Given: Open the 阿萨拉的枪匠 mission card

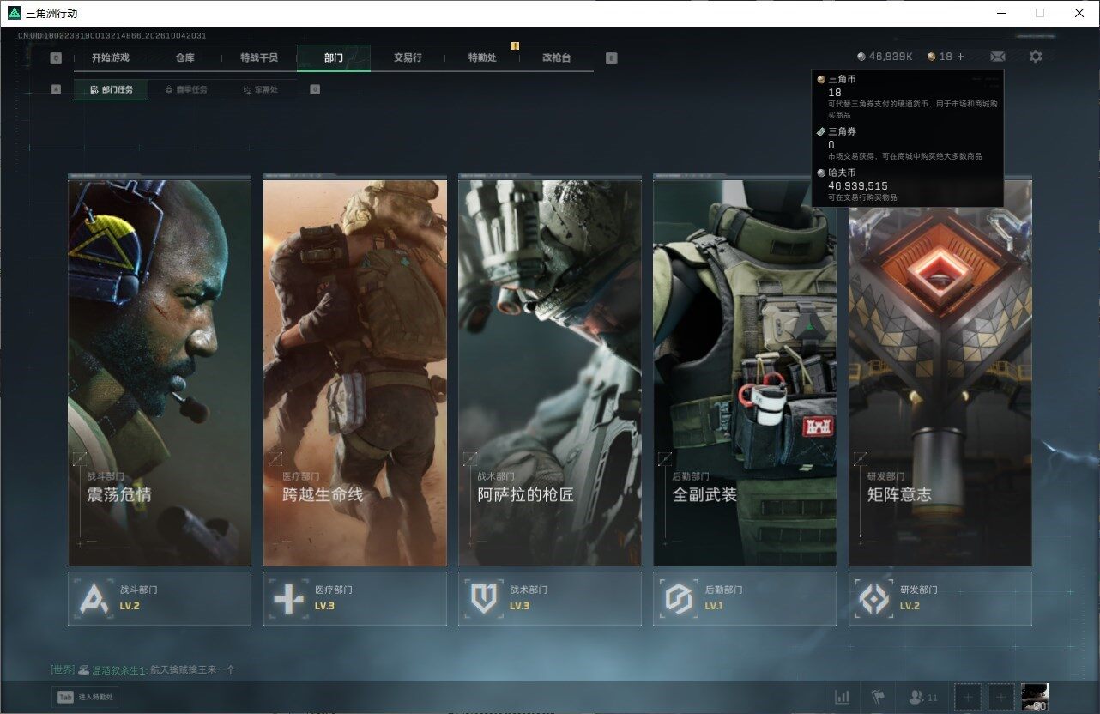Looking at the screenshot, I should click(x=550, y=373).
